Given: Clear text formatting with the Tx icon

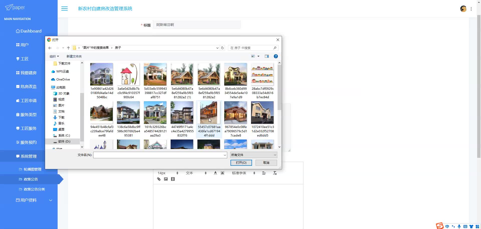Looking at the screenshot, I should point(275,173).
